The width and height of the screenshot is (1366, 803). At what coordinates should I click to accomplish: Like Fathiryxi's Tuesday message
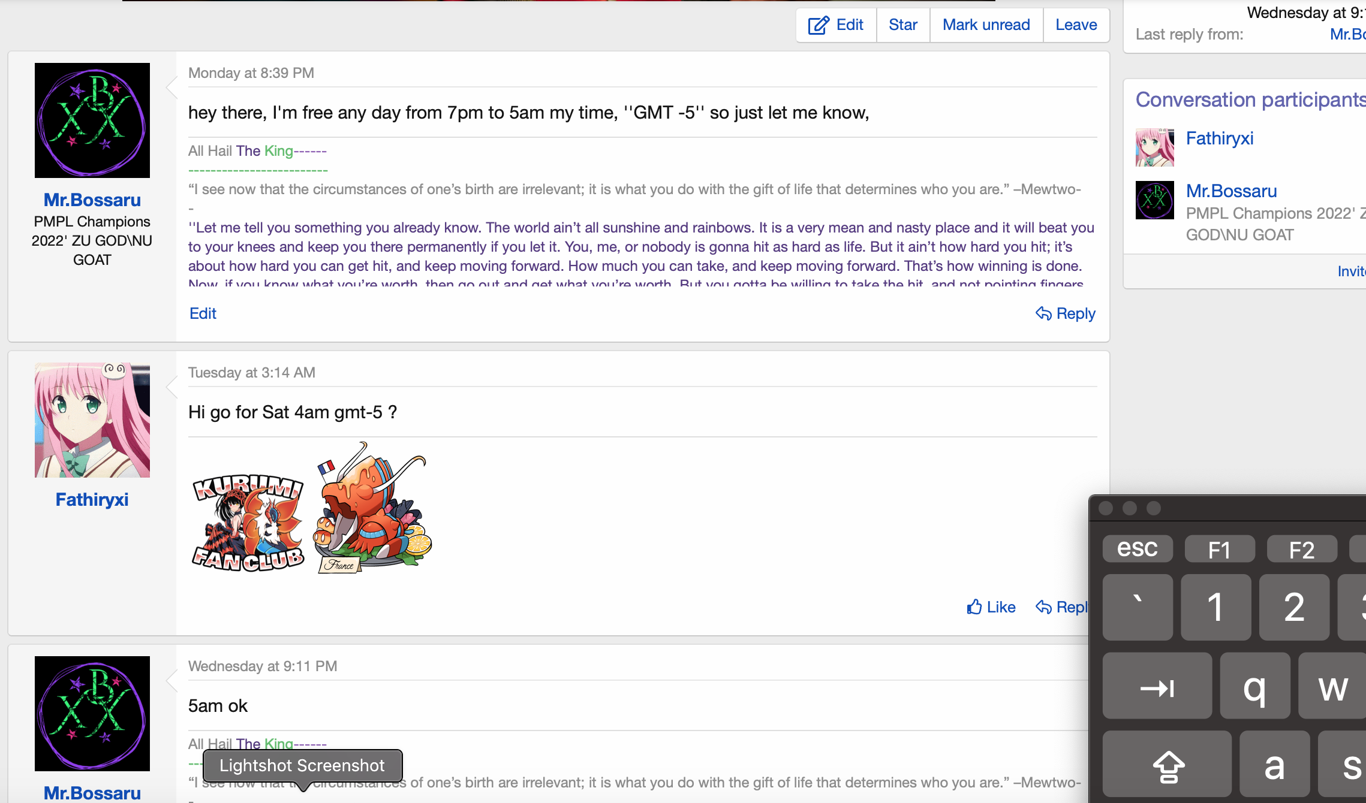coord(991,607)
